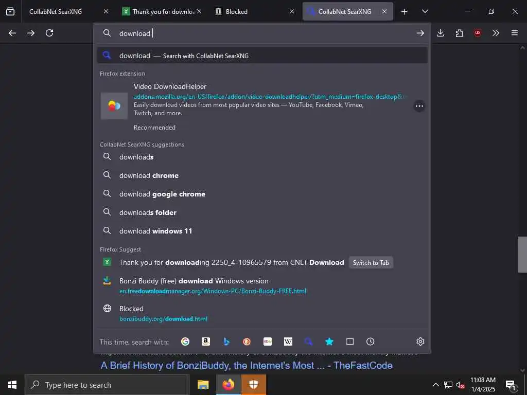Open Video DownloadHelper suggestion options menu
Viewport: 527px width, 395px height.
[419, 106]
